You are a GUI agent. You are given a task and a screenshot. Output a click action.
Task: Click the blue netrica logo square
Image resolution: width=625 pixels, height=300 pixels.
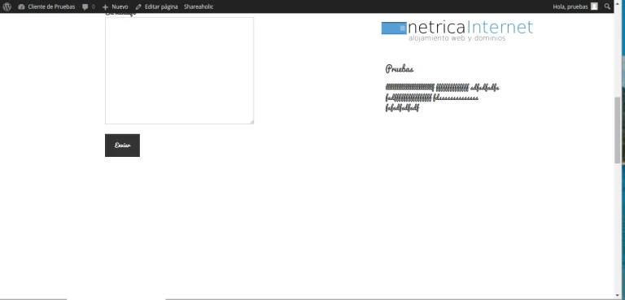coord(394,28)
